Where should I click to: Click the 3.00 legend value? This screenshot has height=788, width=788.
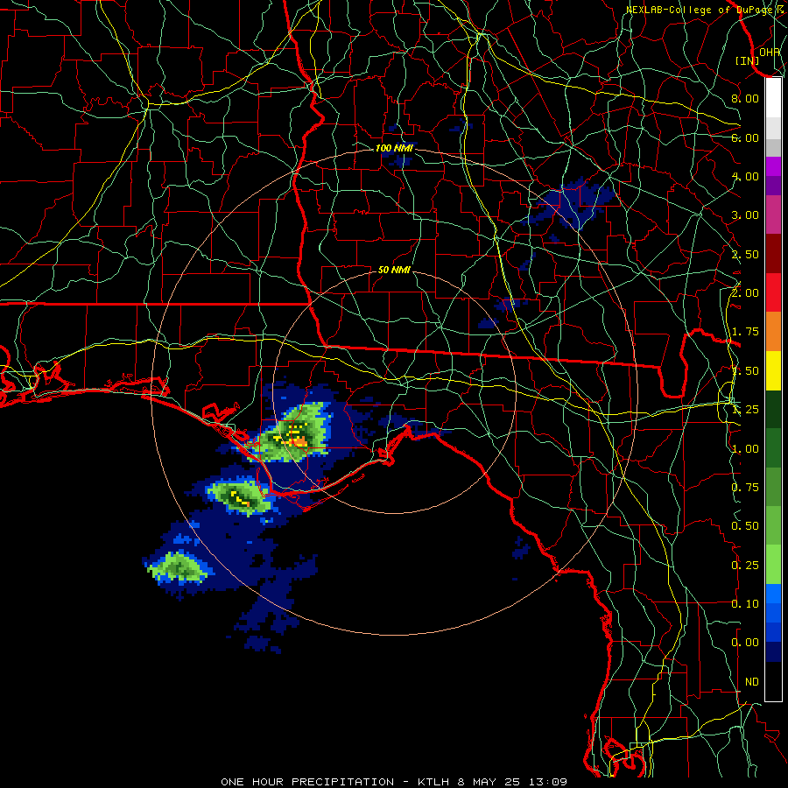(745, 215)
